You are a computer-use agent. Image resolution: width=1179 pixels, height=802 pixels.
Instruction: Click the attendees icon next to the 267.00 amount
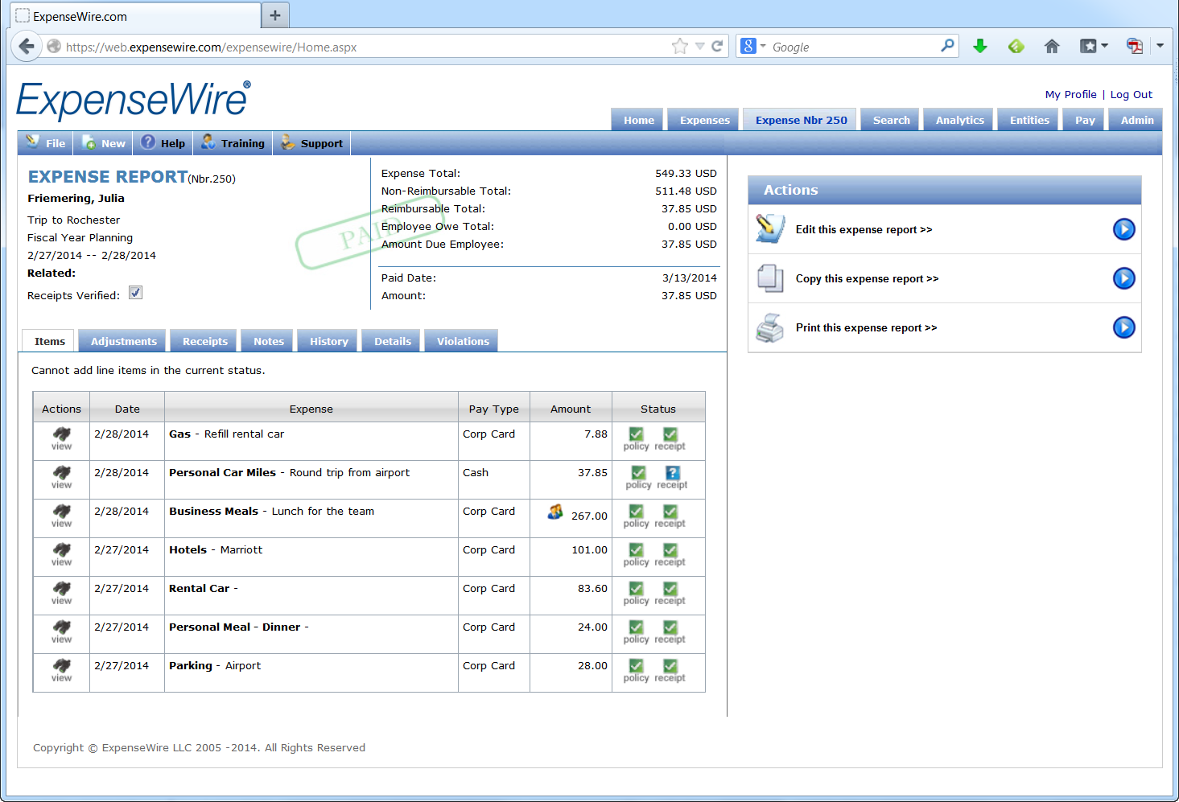pos(554,512)
